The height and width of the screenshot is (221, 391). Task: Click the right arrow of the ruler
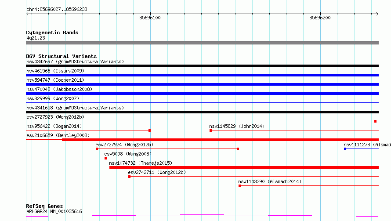(x=377, y=14)
